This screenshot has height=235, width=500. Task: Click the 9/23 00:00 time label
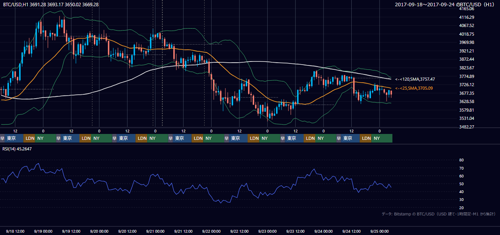268,231
